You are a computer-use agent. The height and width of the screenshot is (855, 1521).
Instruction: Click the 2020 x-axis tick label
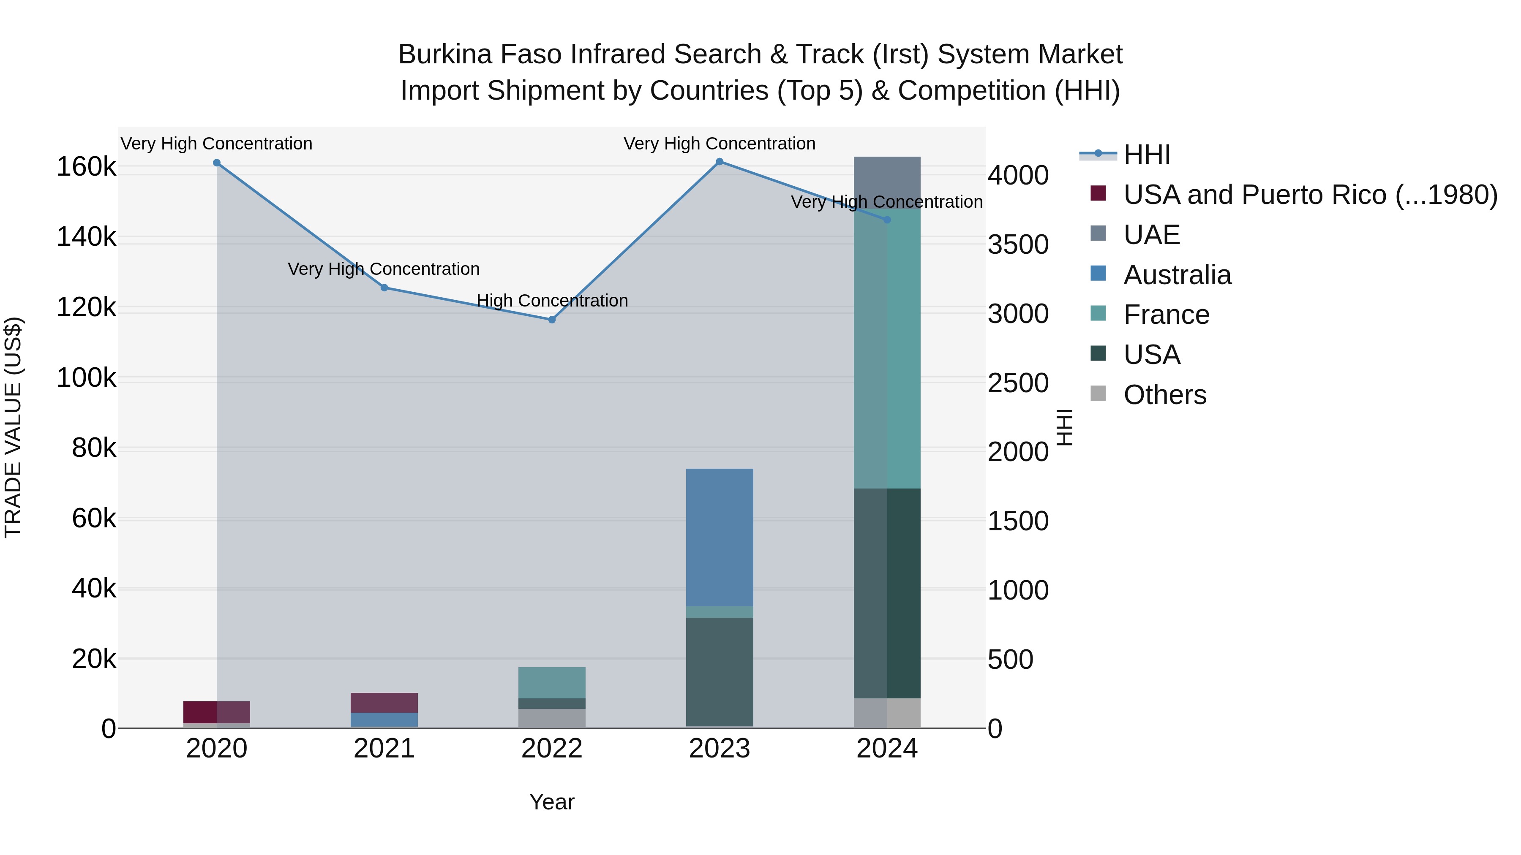217,749
